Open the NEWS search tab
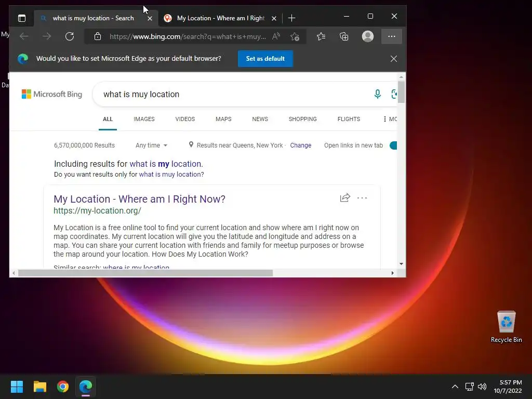 tap(260, 119)
